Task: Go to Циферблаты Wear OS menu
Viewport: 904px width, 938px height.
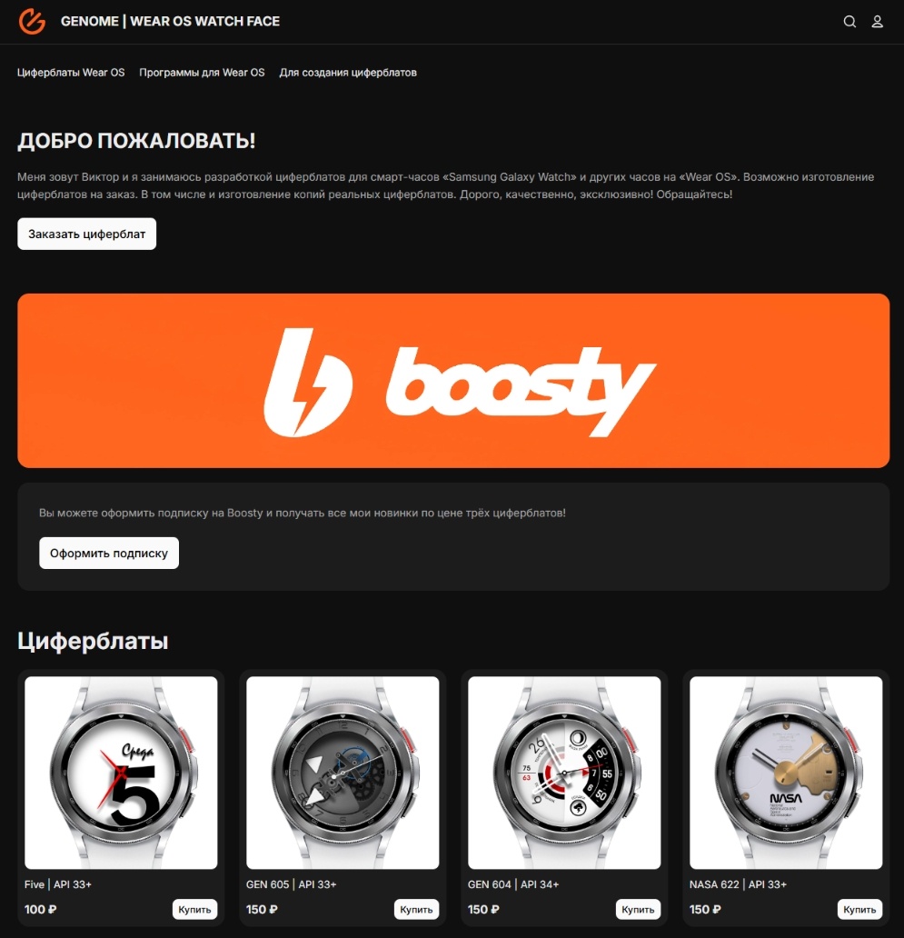Action: (x=71, y=73)
